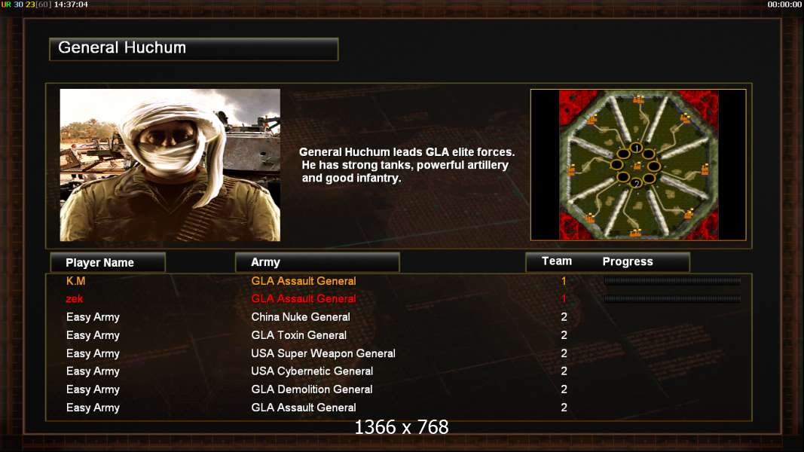Select the left edge base icon on minimap

pyautogui.click(x=571, y=169)
